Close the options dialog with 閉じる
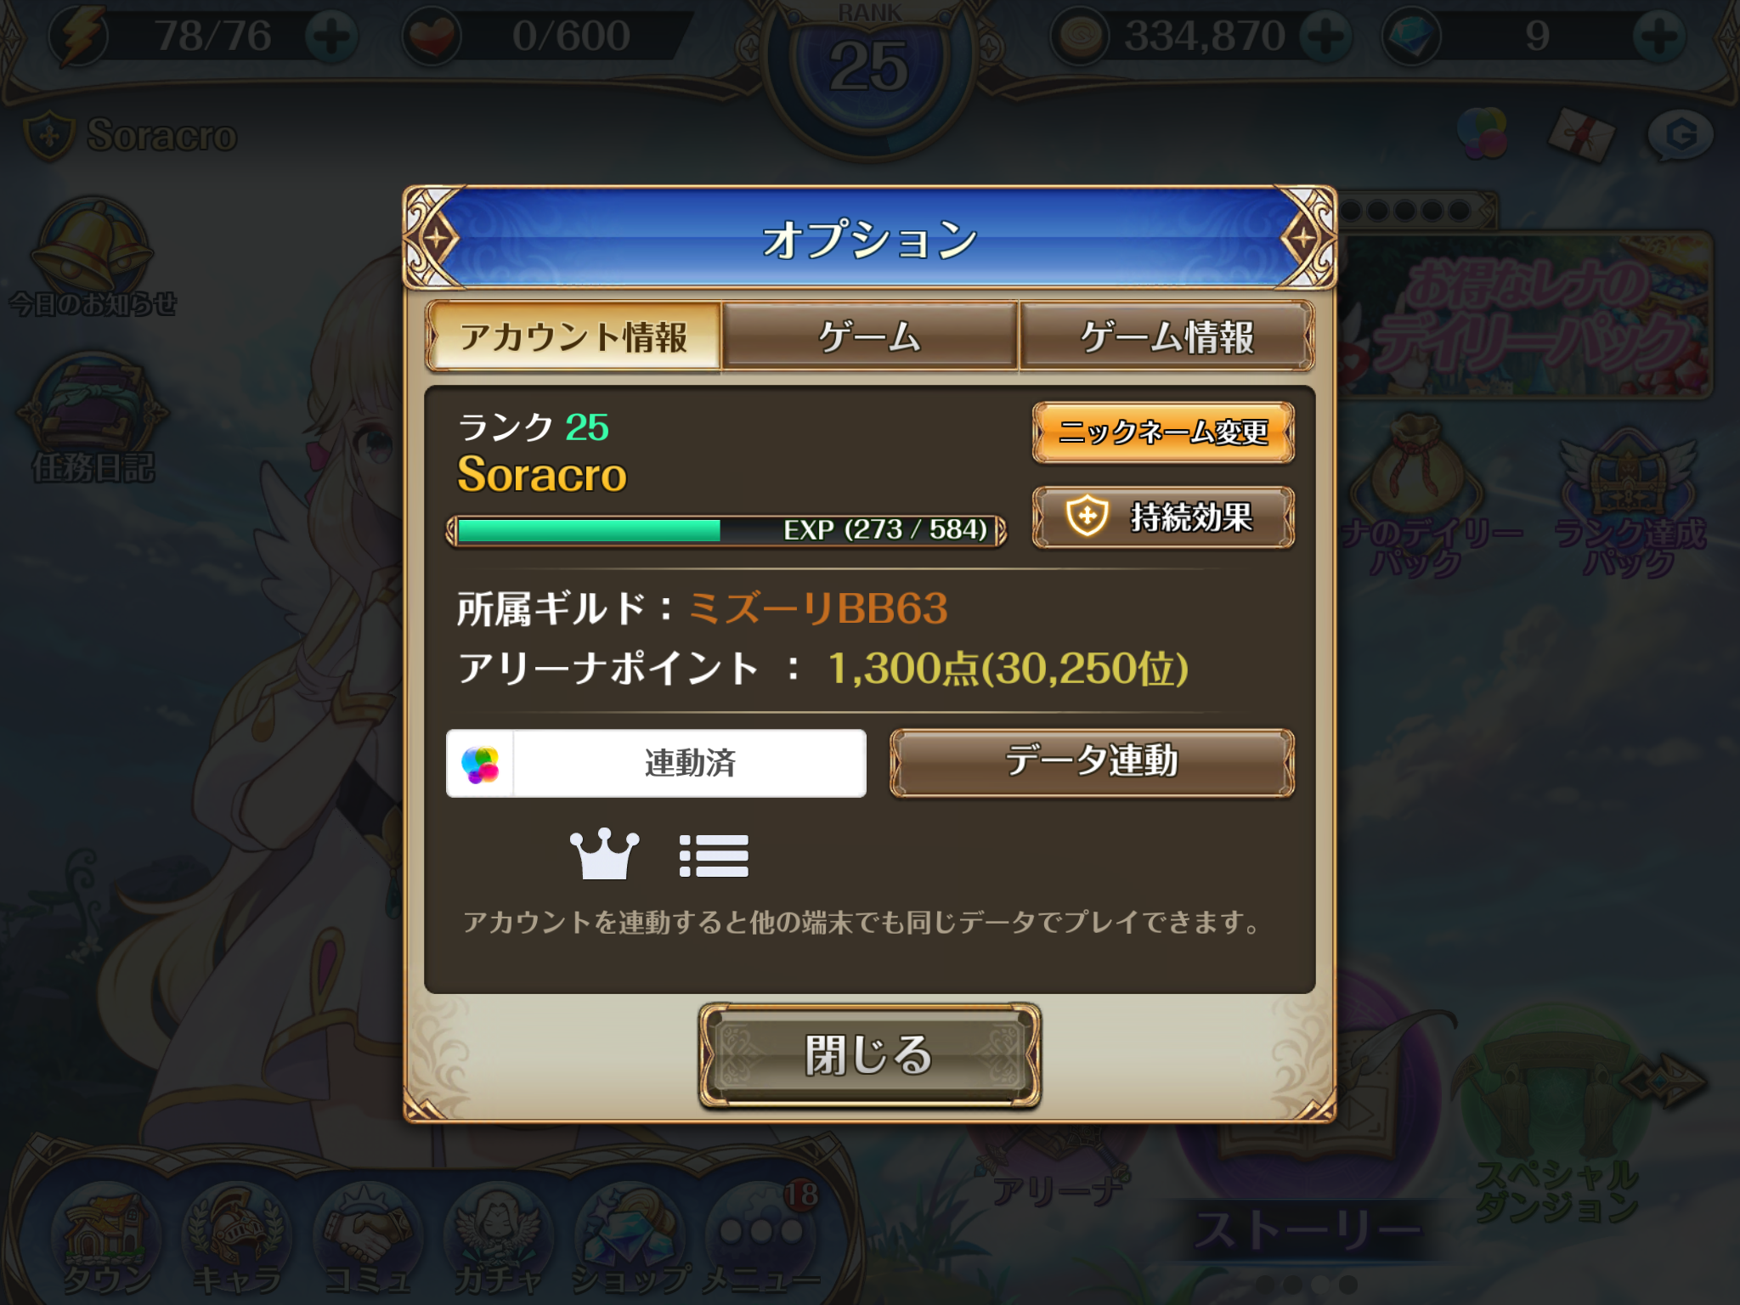The height and width of the screenshot is (1305, 1740). click(869, 1055)
